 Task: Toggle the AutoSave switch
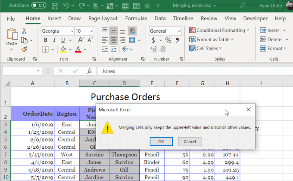(39, 6)
